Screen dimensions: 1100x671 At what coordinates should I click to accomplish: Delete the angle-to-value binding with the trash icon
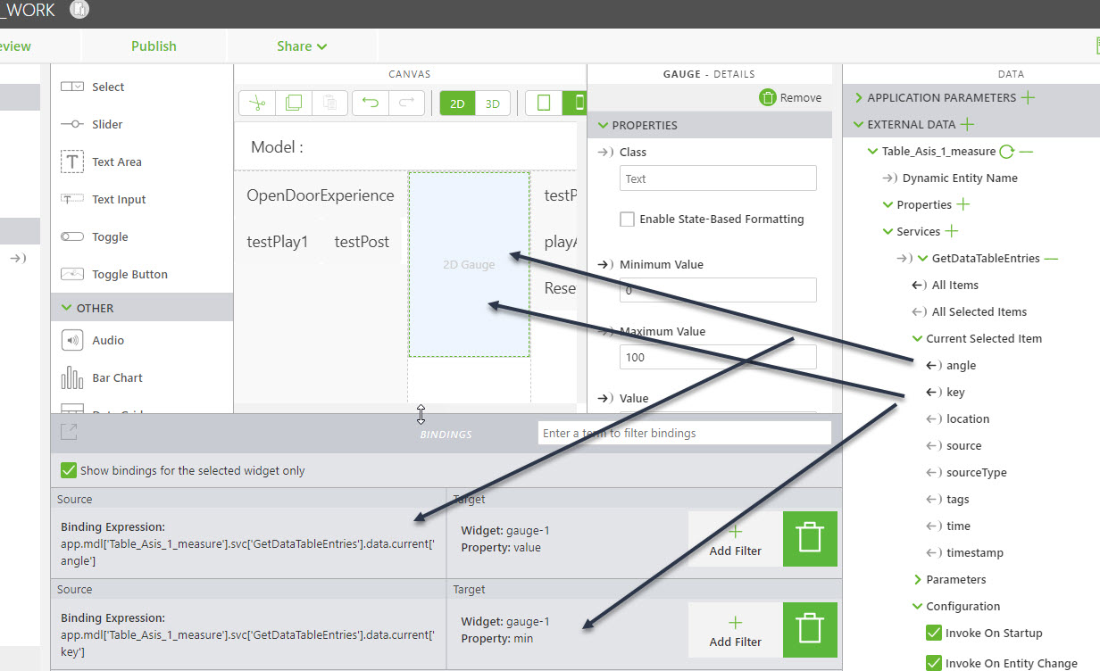(809, 539)
